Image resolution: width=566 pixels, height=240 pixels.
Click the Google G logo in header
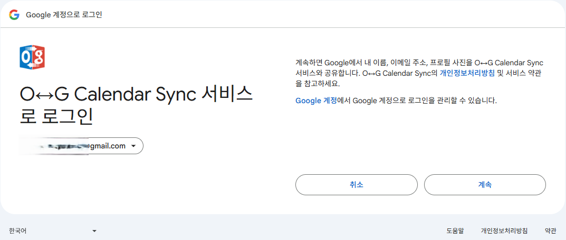[x=14, y=15]
